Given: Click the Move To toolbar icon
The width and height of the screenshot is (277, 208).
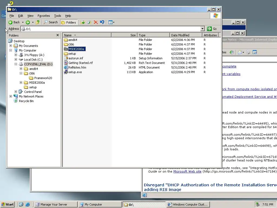Looking at the screenshot, I should tap(83, 22).
